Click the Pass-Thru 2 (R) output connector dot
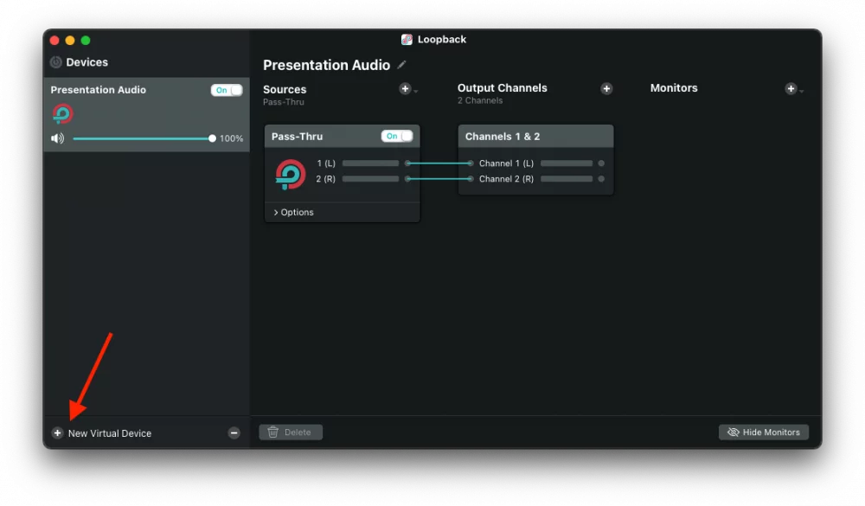 (x=407, y=179)
